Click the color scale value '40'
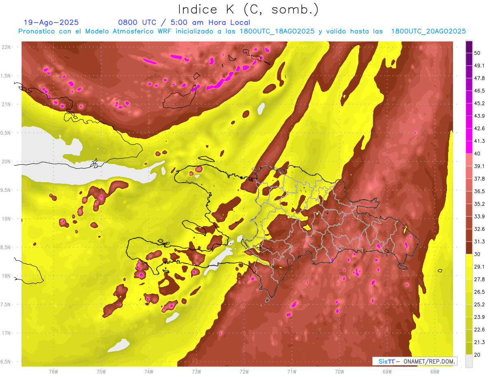Screen dimensions: 488x377 pyautogui.click(x=478, y=154)
